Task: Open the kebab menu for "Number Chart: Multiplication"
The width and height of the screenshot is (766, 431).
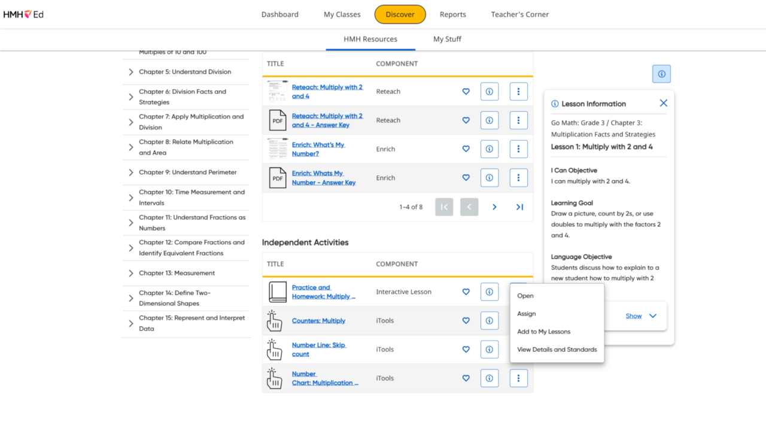Action: click(518, 378)
